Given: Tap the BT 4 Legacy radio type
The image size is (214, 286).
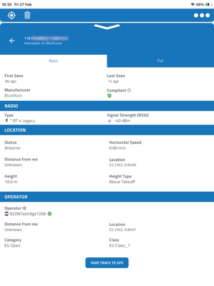Looking at the screenshot, I should (24, 121).
